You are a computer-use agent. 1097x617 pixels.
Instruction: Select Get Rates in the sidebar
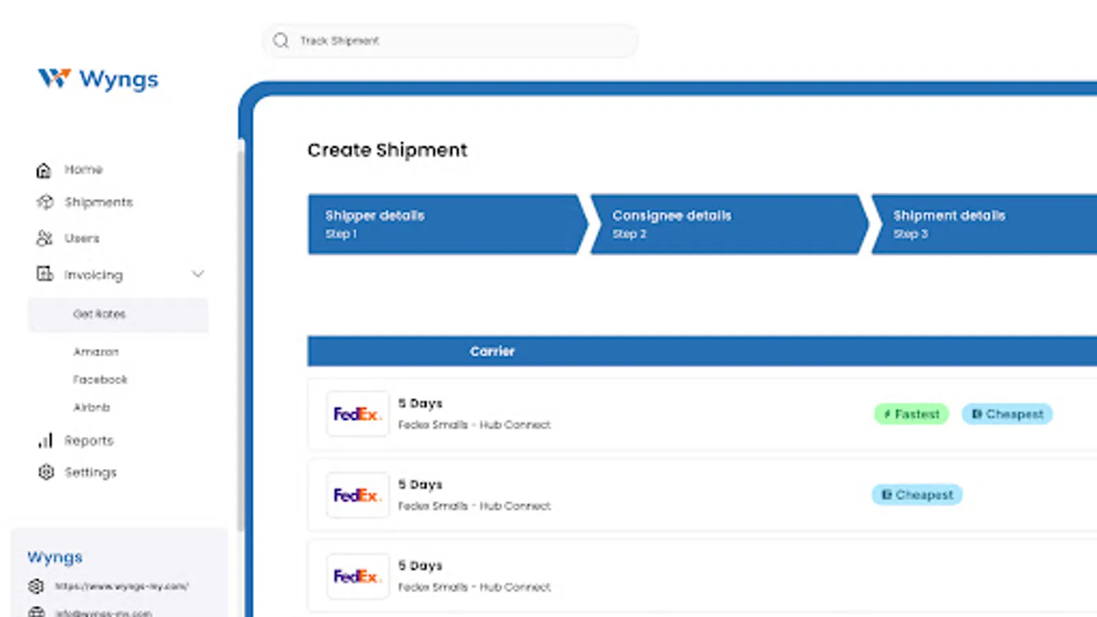[x=99, y=314]
